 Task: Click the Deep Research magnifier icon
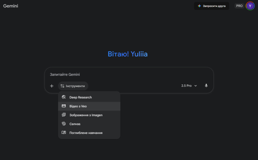tap(64, 97)
